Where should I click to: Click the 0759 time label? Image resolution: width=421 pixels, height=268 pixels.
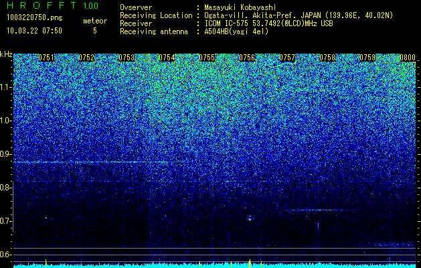[x=367, y=58]
